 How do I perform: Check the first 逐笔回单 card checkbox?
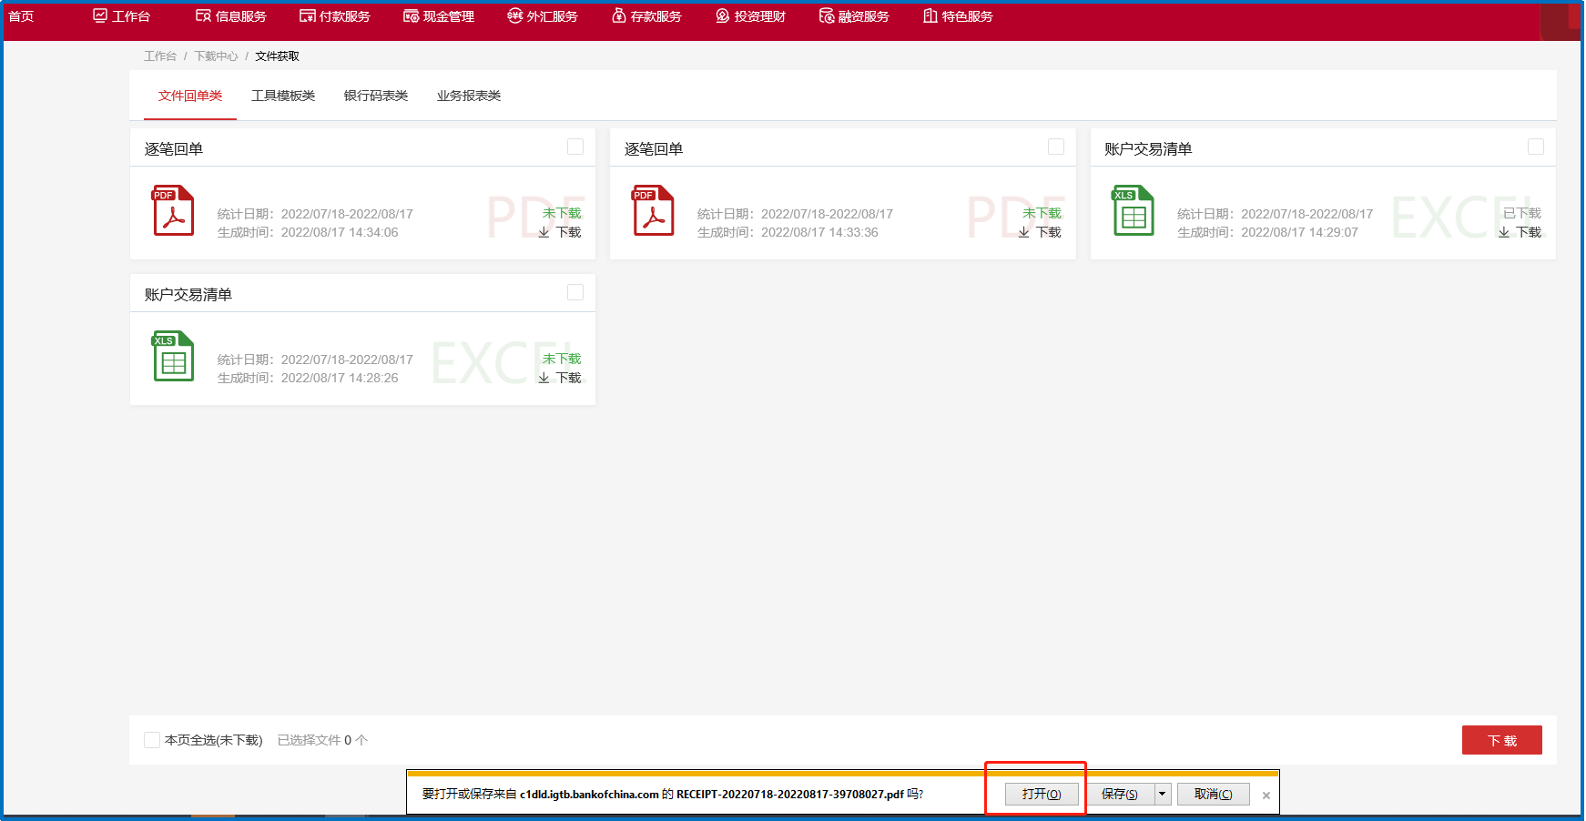point(575,147)
